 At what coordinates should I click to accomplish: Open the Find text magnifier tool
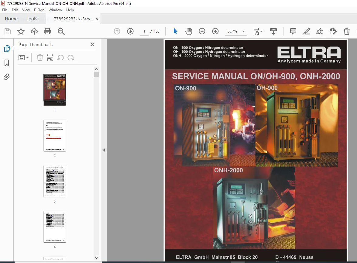(x=61, y=31)
